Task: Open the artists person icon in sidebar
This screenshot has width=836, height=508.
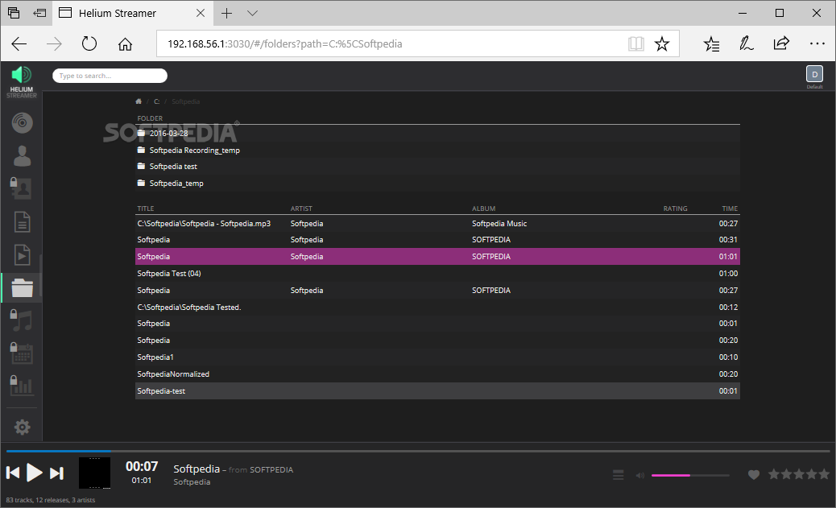Action: click(x=22, y=155)
